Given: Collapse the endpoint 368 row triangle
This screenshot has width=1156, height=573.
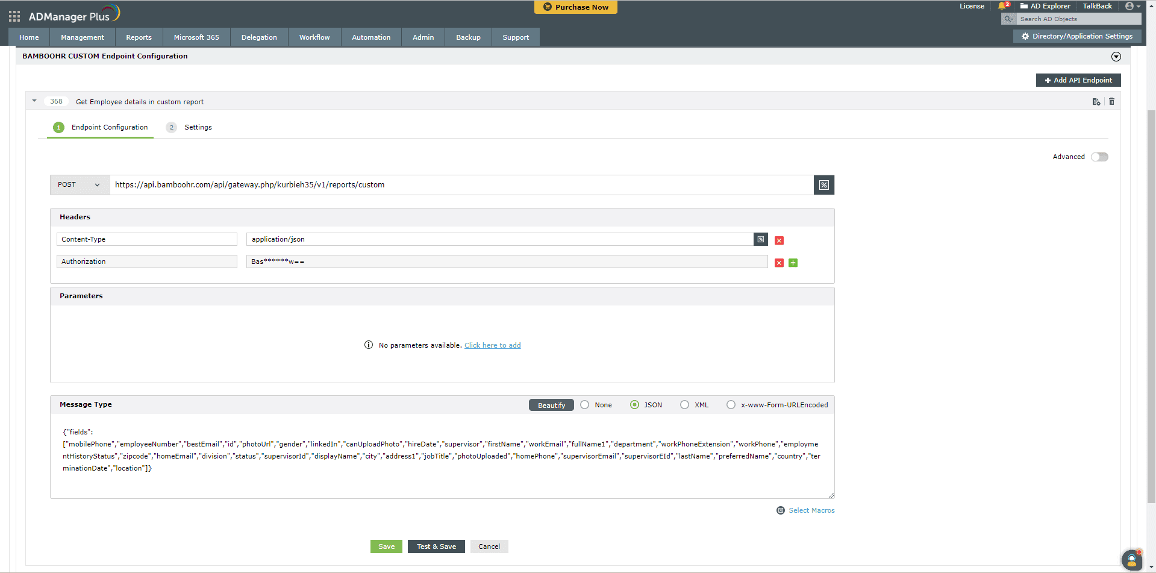Looking at the screenshot, I should pos(34,101).
